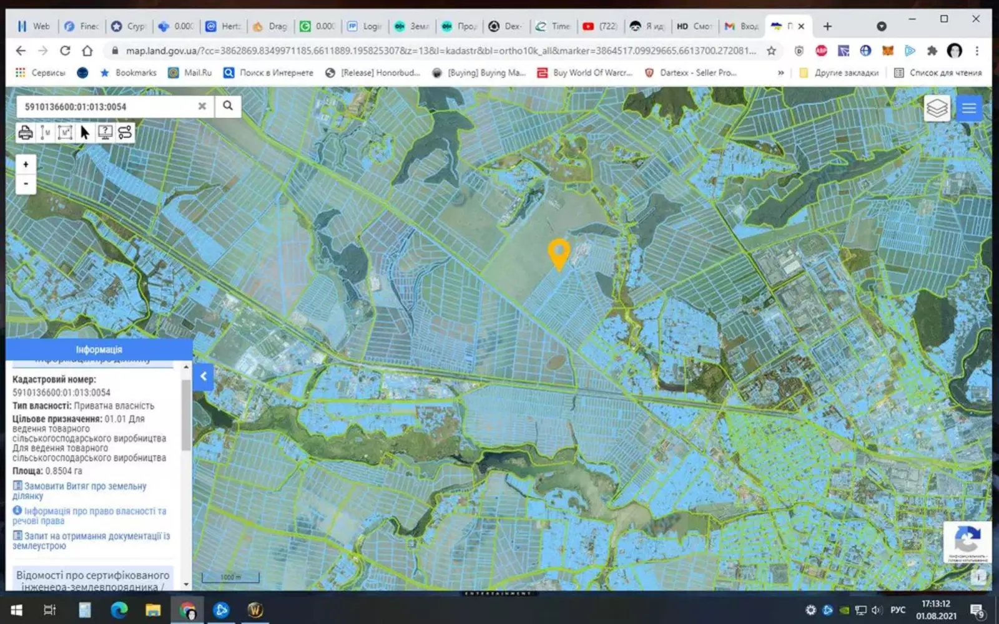Click the cadastral number search input

coord(106,107)
